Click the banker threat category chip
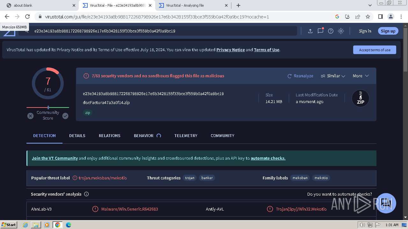Screen dimensions: 408x229 (207, 178)
